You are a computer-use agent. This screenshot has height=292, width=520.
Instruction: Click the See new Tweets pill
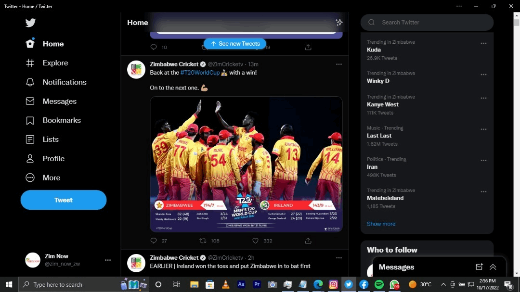(235, 44)
